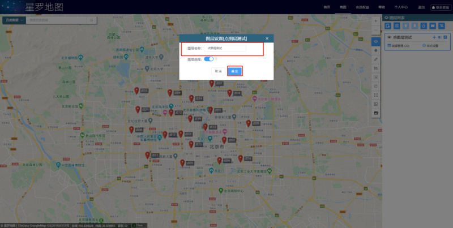Click the 星罗地图 logo
The height and width of the screenshot is (228, 453).
pos(44,7)
